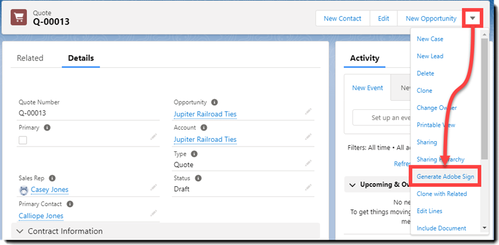Edit the Type field via pencil icon
Viewport: 499px width, 245px height.
click(308, 163)
